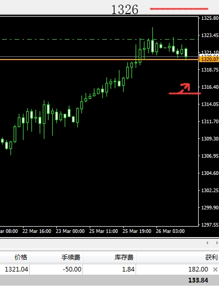Screen dimensions: 219x294
Task: Click the tallest-wick candle near the chart peak
Action: click(x=153, y=46)
